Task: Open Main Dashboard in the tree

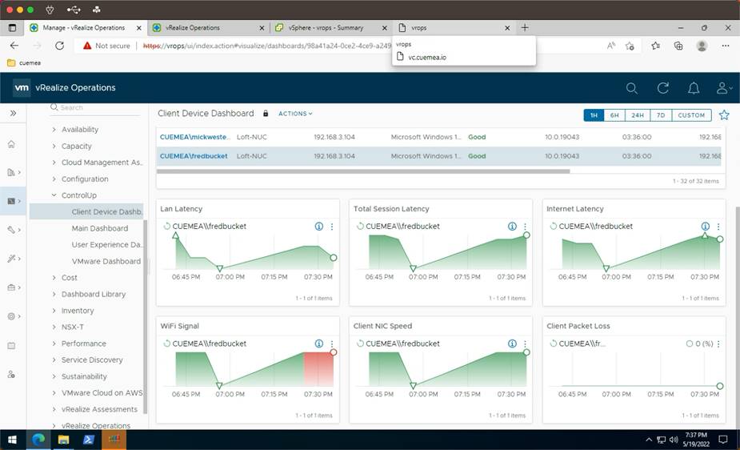Action: coord(99,228)
